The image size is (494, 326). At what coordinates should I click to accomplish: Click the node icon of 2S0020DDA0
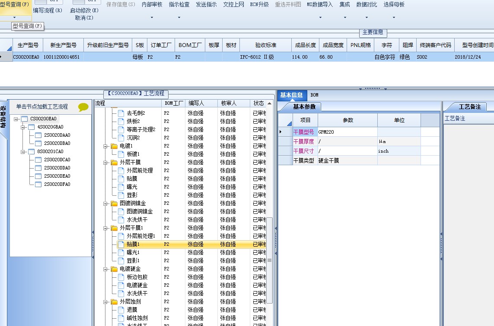tap(38, 168)
